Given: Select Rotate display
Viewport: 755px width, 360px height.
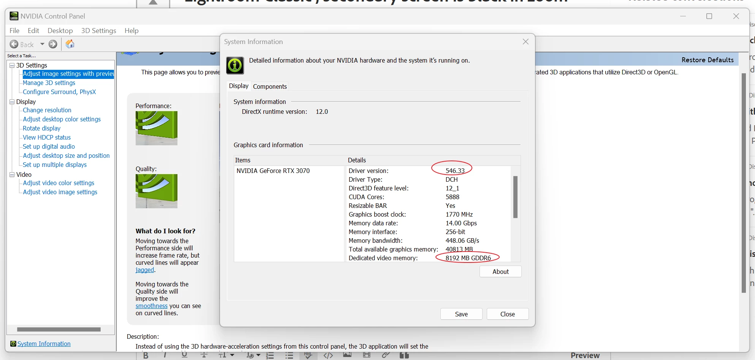Looking at the screenshot, I should pyautogui.click(x=42, y=129).
